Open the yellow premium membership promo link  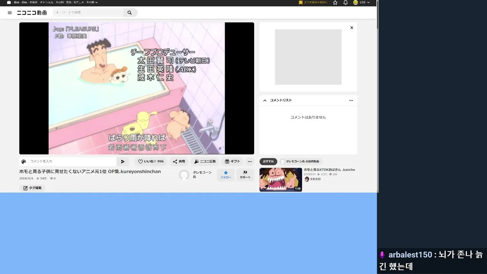coord(313,2)
